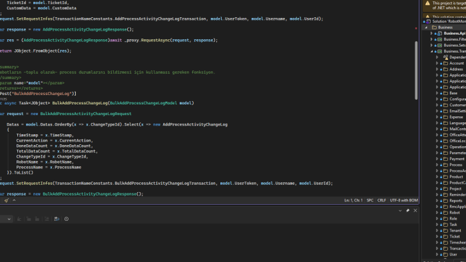Select the MailCont folder
This screenshot has width=466, height=262.
[458, 129]
